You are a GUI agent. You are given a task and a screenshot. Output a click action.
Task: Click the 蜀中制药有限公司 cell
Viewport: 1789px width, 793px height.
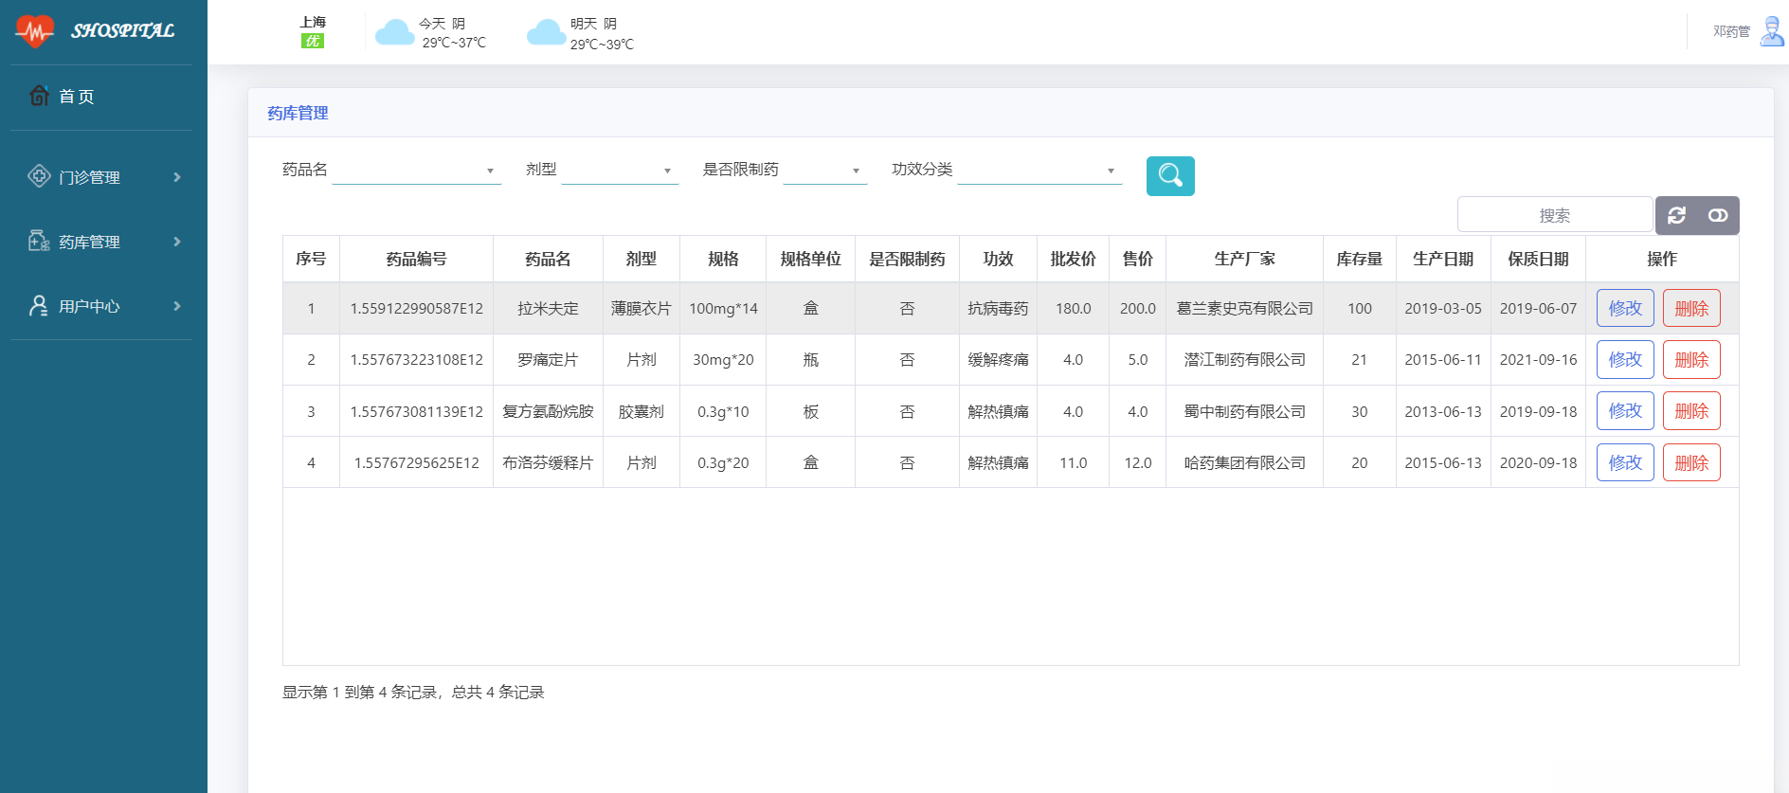pos(1244,411)
